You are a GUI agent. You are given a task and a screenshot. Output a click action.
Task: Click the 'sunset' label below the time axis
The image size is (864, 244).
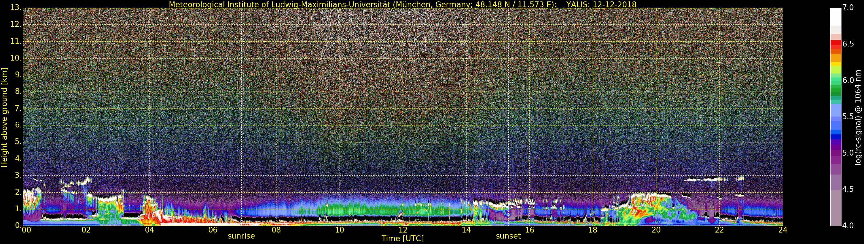point(508,236)
